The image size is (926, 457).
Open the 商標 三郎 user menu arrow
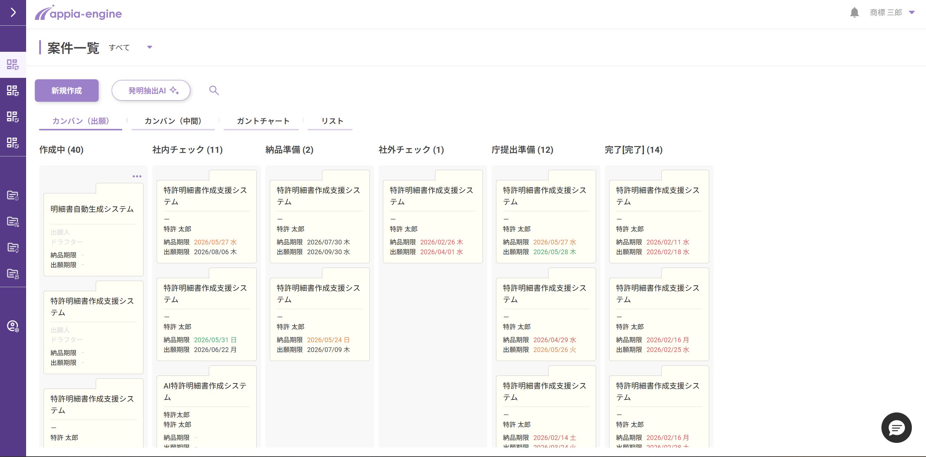[x=912, y=12]
